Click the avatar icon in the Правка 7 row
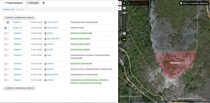 pos(45,44)
